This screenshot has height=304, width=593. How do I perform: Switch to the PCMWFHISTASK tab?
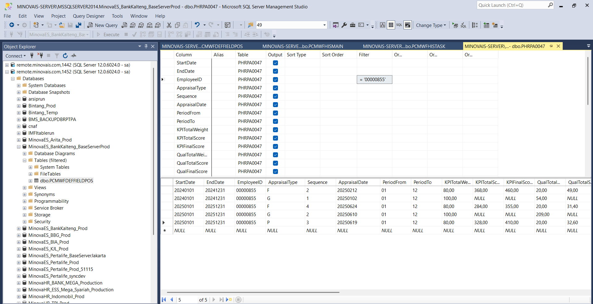[404, 46]
